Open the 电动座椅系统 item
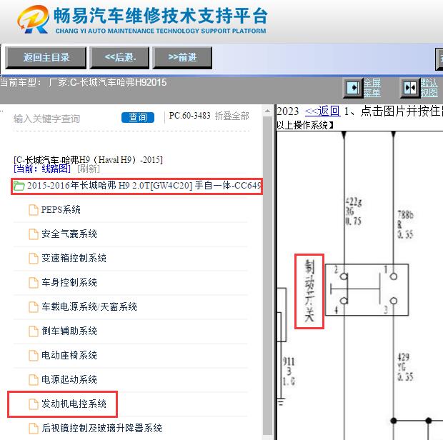Image resolution: width=443 pixels, height=440 pixels. (x=69, y=355)
